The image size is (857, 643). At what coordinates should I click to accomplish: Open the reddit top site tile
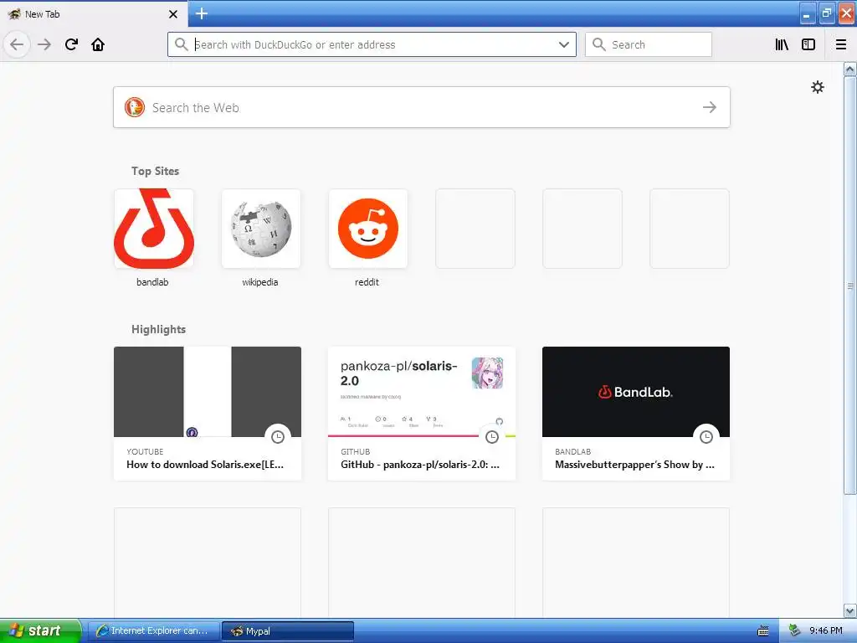coord(368,229)
